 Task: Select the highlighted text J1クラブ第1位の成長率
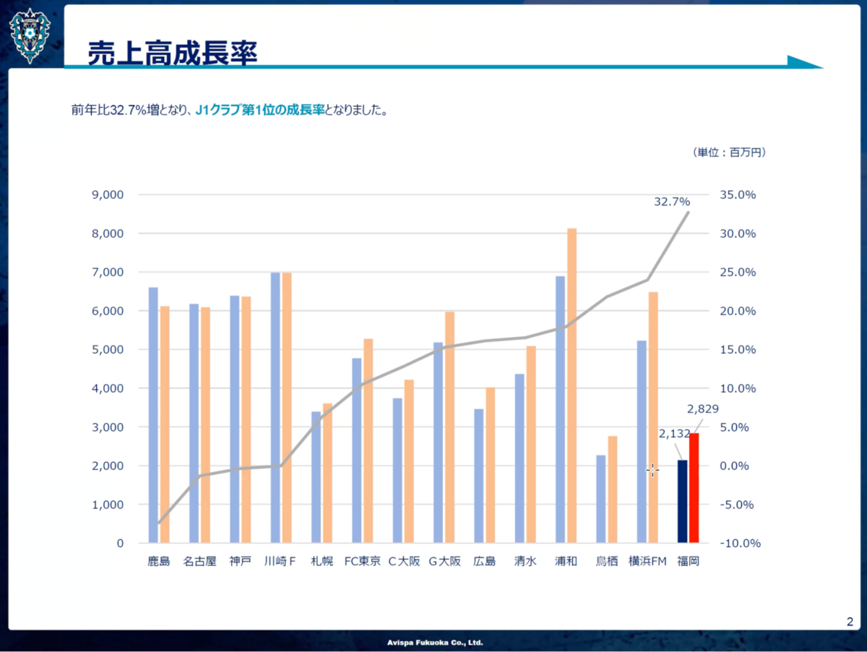pyautogui.click(x=260, y=111)
